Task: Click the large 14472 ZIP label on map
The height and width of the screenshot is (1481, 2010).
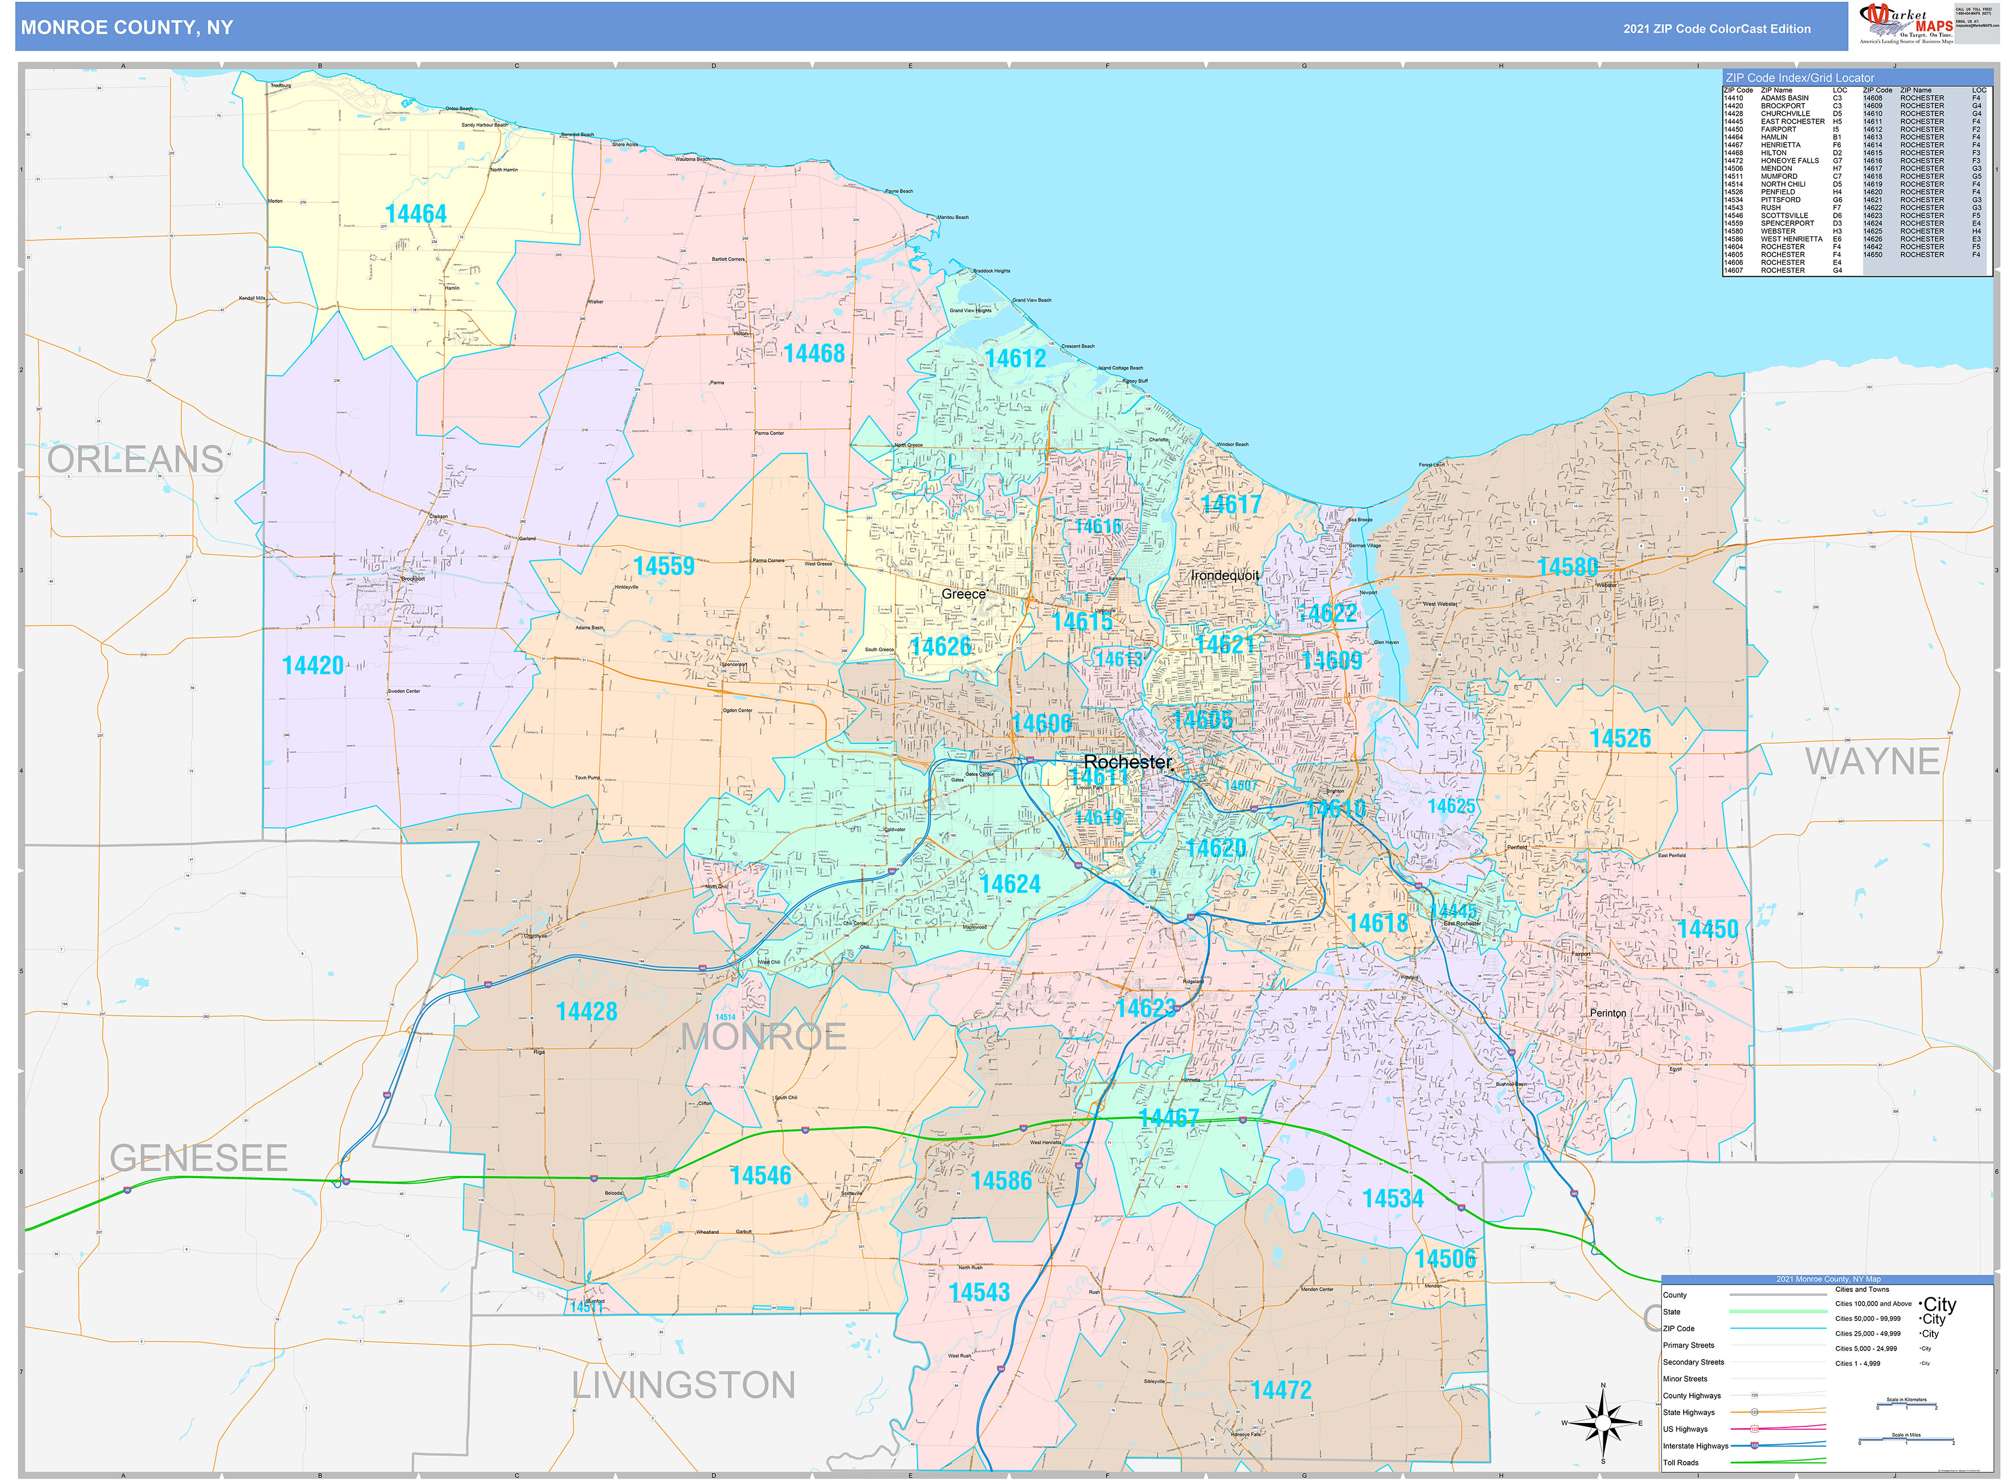Action: point(1281,1389)
